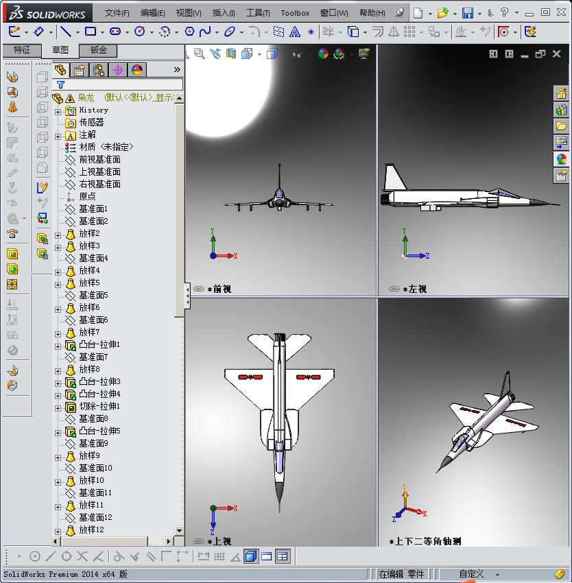Image resolution: width=572 pixels, height=583 pixels.
Task: Collapse the feature manager panel handle
Action: [187, 296]
